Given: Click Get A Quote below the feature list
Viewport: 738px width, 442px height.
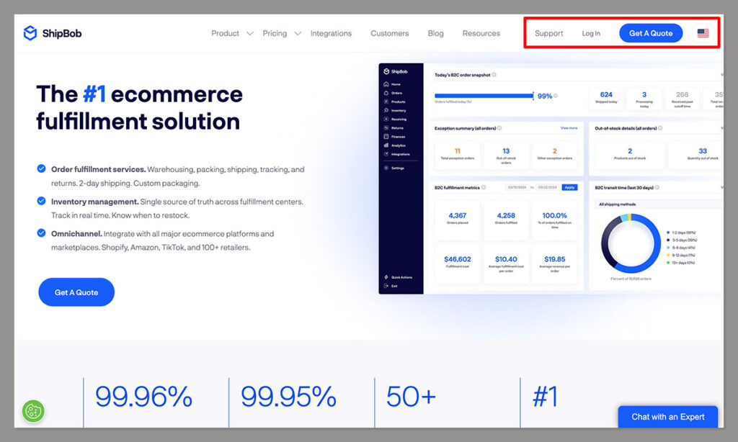Looking at the screenshot, I should [76, 292].
